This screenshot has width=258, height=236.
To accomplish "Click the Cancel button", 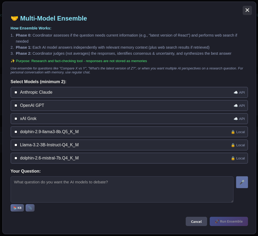I will [196, 221].
